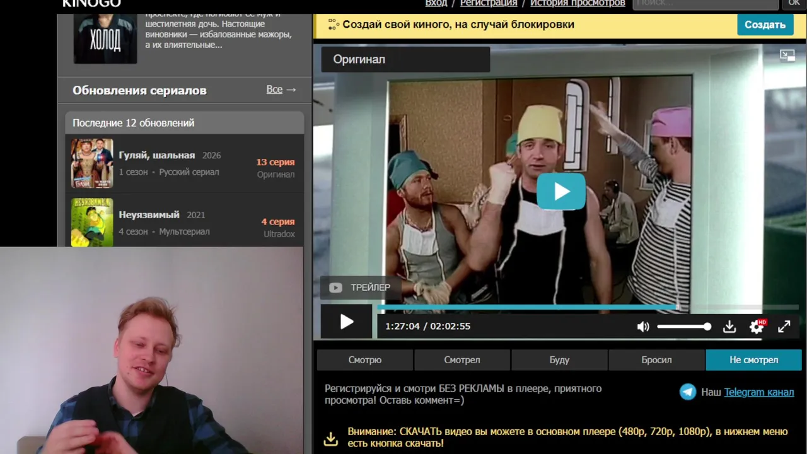Click the KINOGO site logo
This screenshot has width=807, height=454.
[91, 3]
